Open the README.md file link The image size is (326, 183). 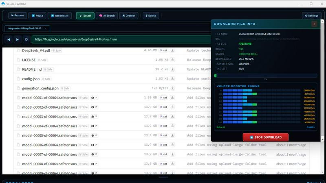pyautogui.click(x=32, y=69)
